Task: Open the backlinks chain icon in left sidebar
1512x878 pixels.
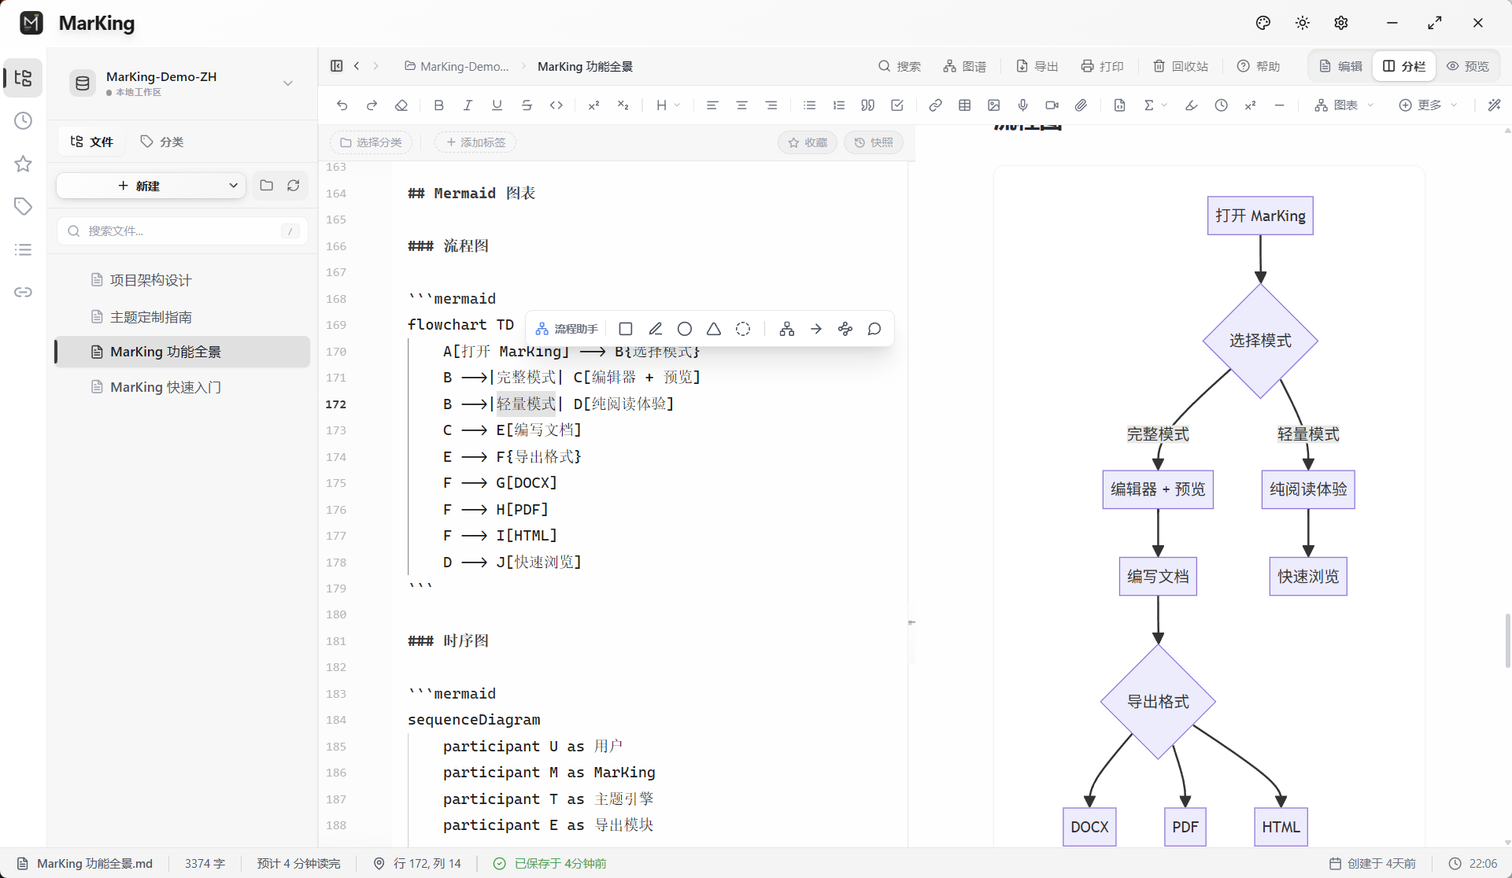Action: coord(24,293)
